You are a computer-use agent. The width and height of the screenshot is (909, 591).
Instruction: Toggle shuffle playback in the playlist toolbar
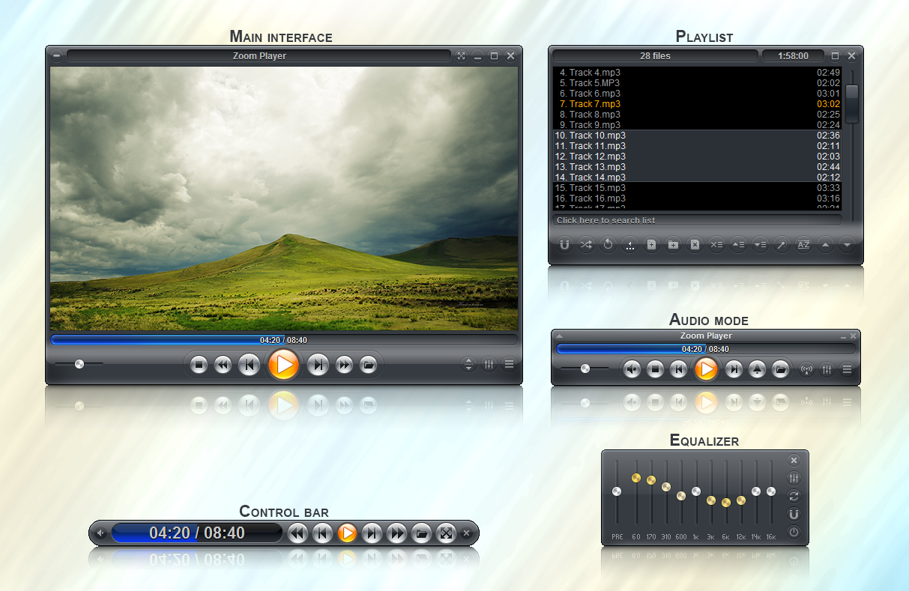coord(586,245)
